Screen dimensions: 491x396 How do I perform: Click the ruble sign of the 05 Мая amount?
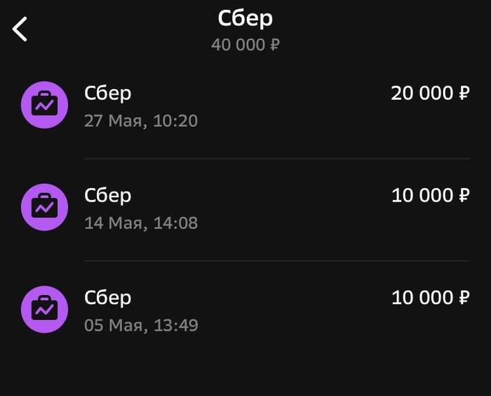click(x=464, y=298)
